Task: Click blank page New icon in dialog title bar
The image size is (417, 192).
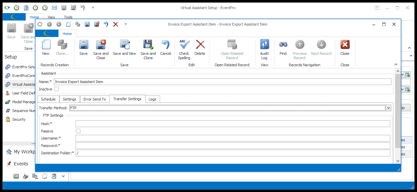Action: pos(68,24)
